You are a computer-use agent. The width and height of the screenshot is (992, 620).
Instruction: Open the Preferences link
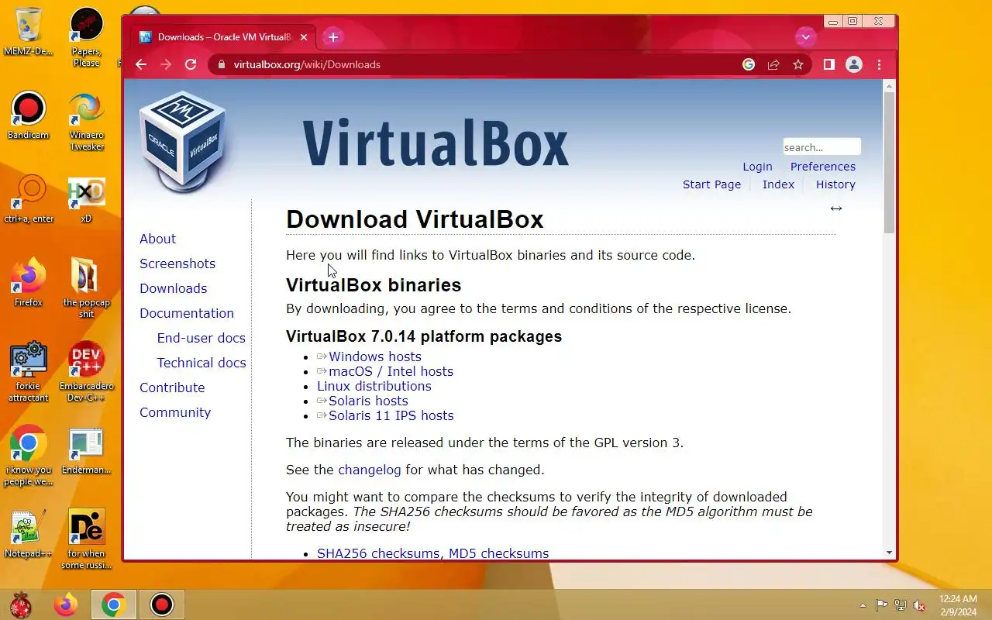[x=823, y=167]
